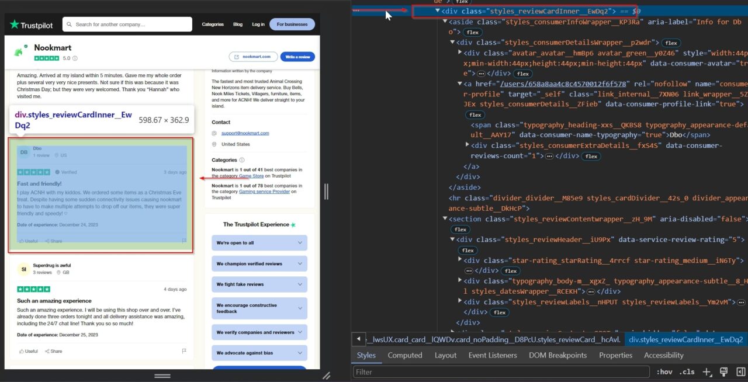
Task: Select the Event Listeners tab
Action: point(493,355)
